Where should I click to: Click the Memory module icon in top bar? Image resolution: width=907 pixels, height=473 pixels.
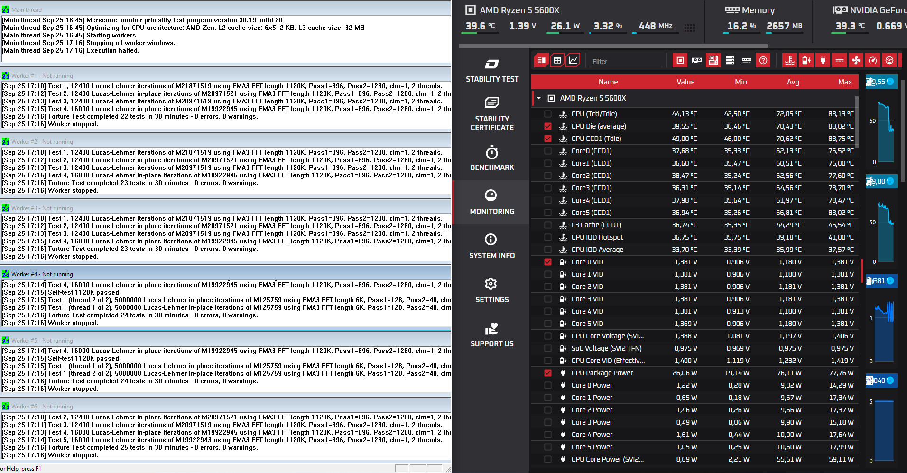[x=732, y=10]
